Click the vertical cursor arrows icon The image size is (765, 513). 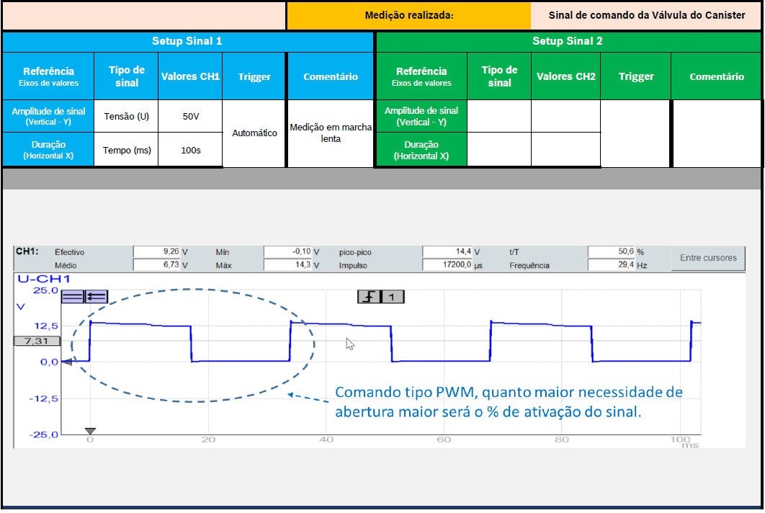point(96,296)
